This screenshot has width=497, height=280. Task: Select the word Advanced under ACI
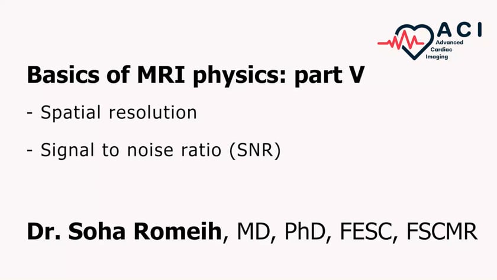coord(450,42)
